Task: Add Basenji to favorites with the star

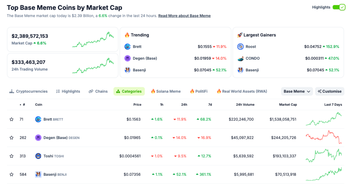Action: point(11,174)
